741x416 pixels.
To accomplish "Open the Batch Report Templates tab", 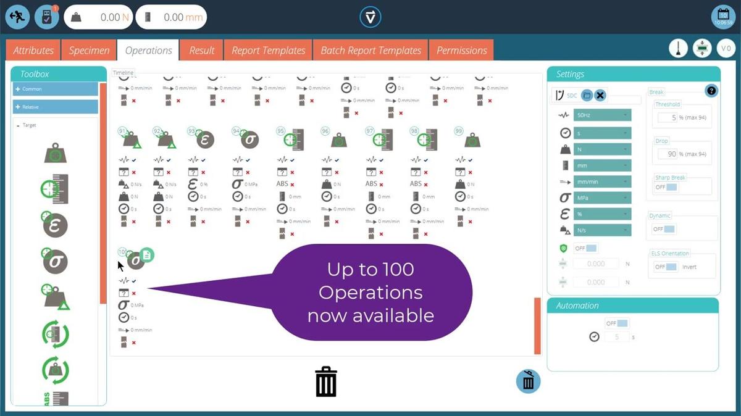I will pos(371,50).
